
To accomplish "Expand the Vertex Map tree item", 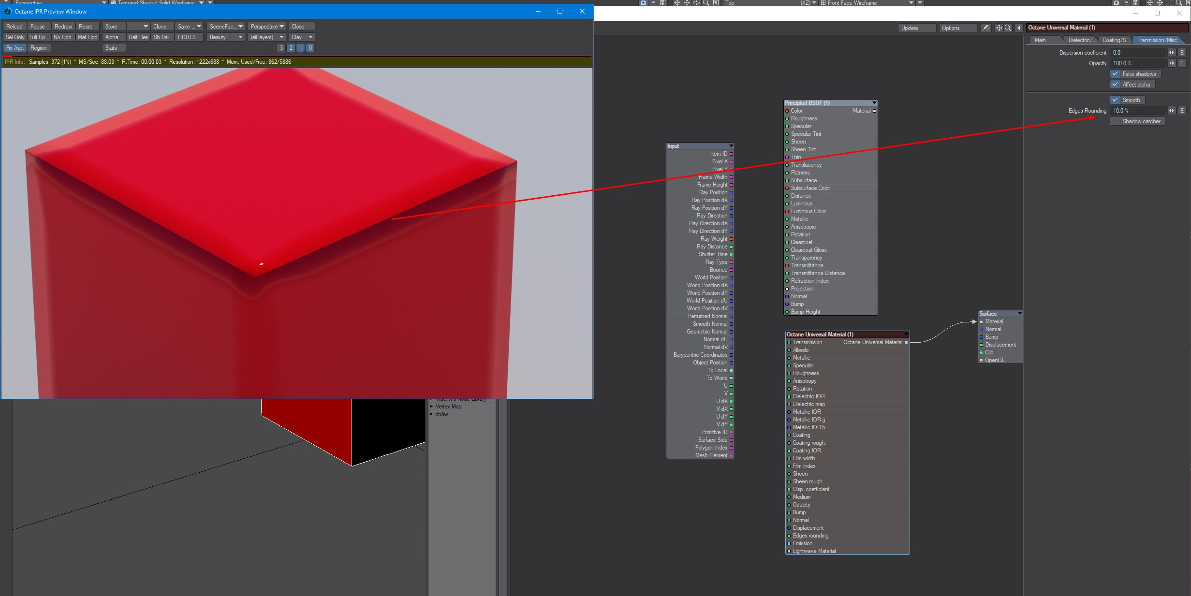I will 431,407.
